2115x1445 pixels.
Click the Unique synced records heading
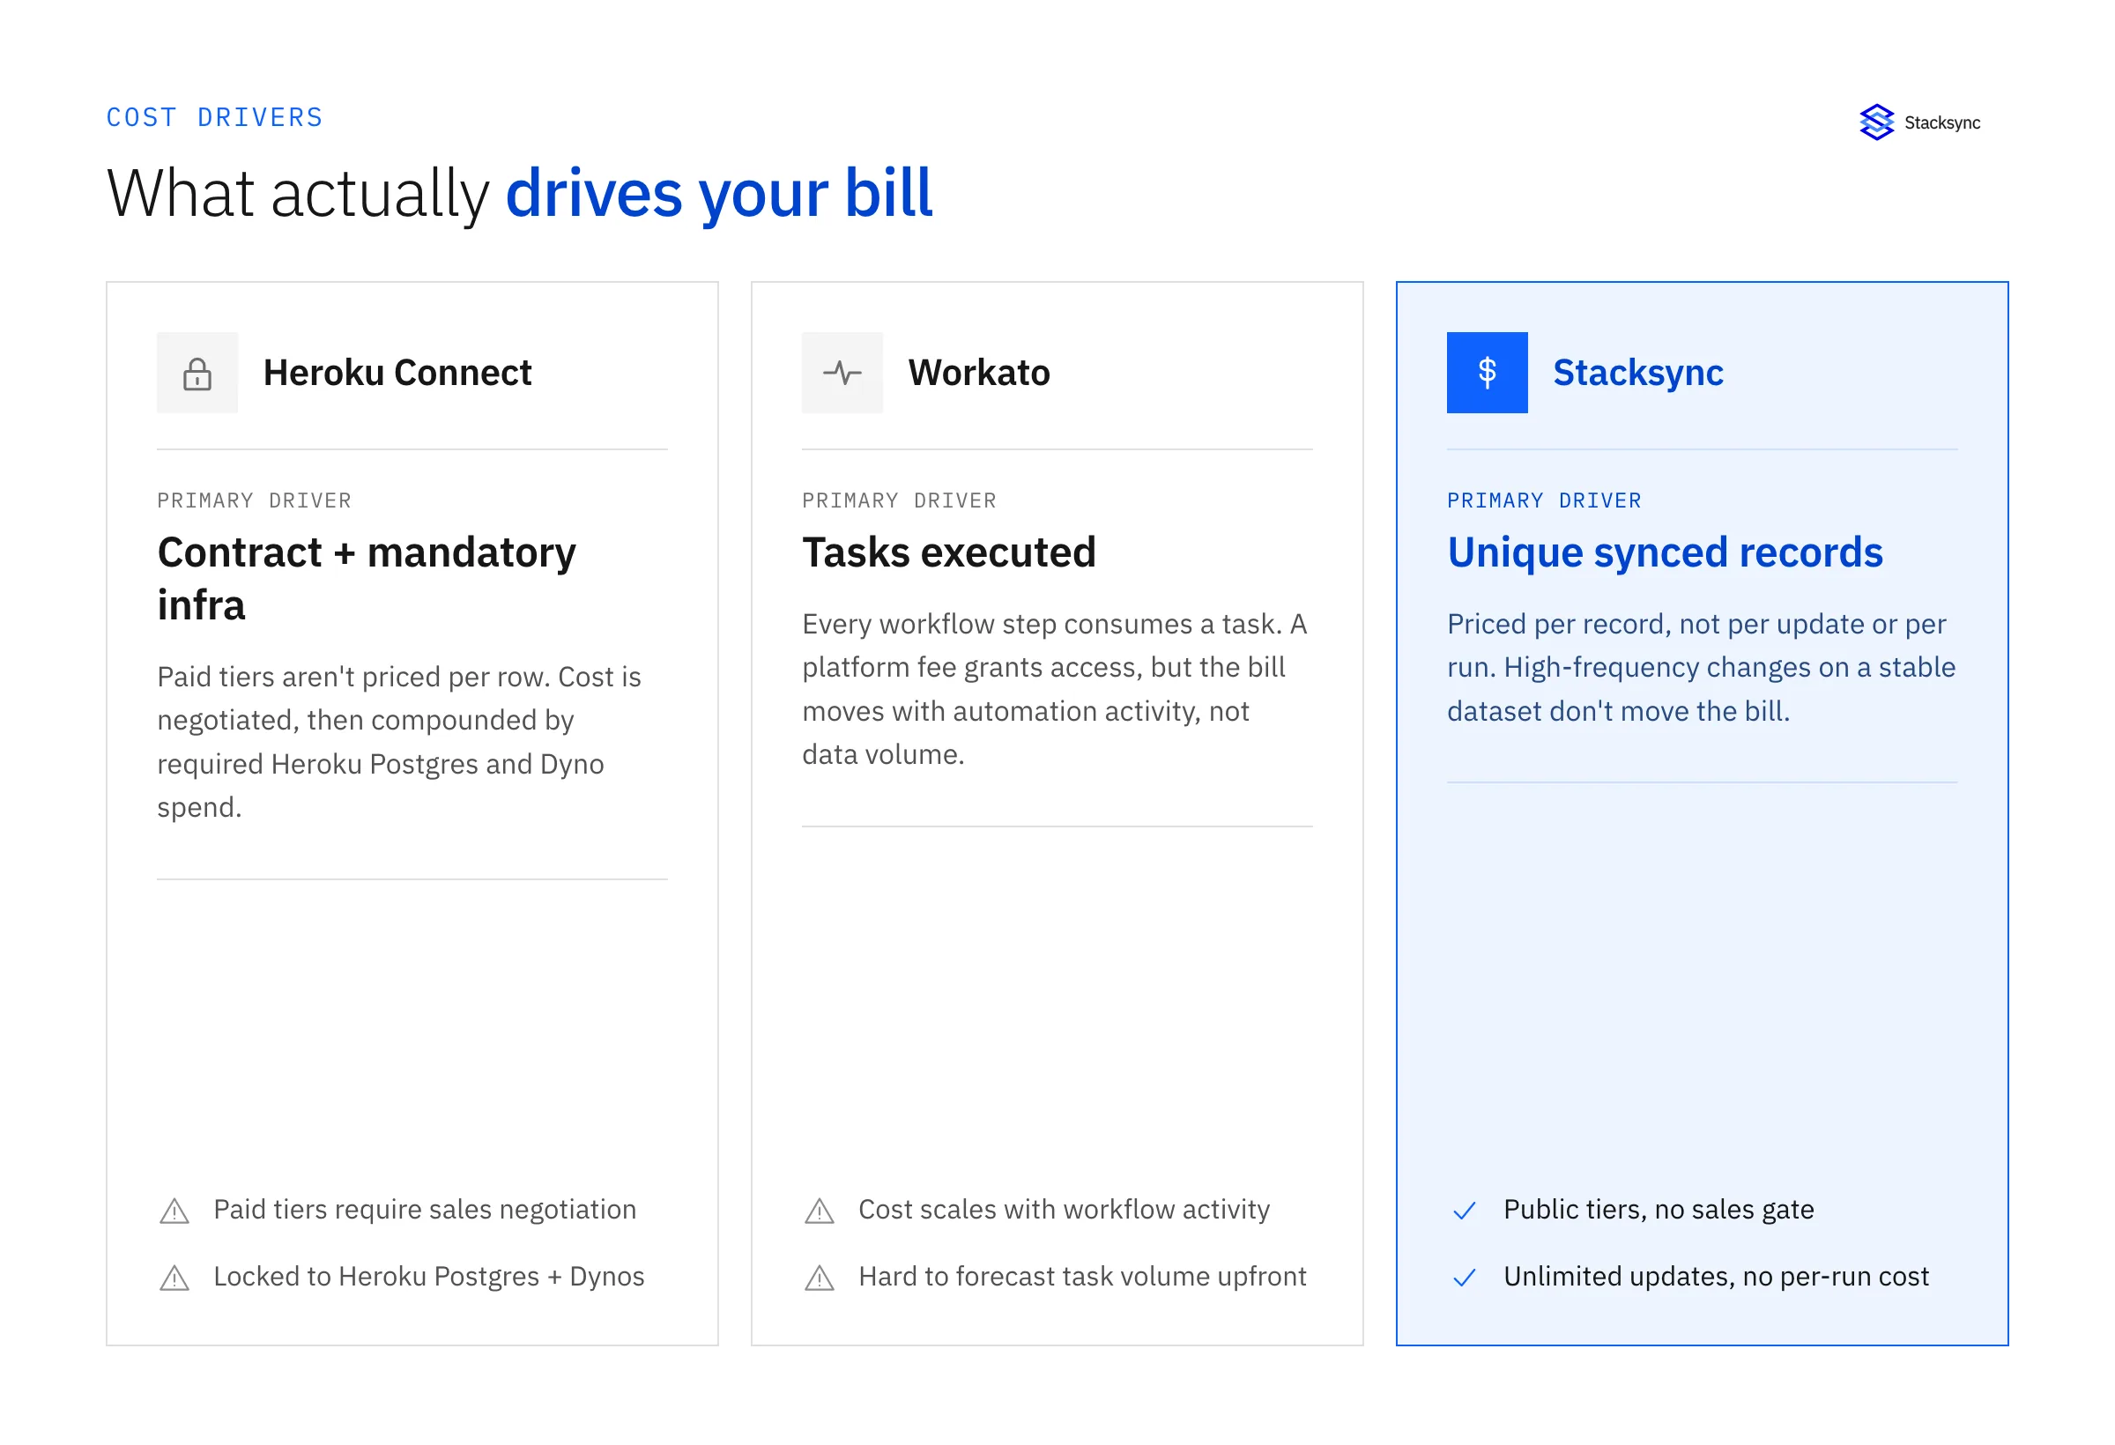pyautogui.click(x=1666, y=552)
